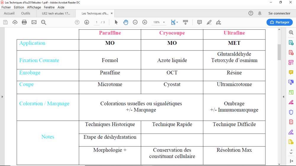Send file by email envelope icon

(34, 22)
